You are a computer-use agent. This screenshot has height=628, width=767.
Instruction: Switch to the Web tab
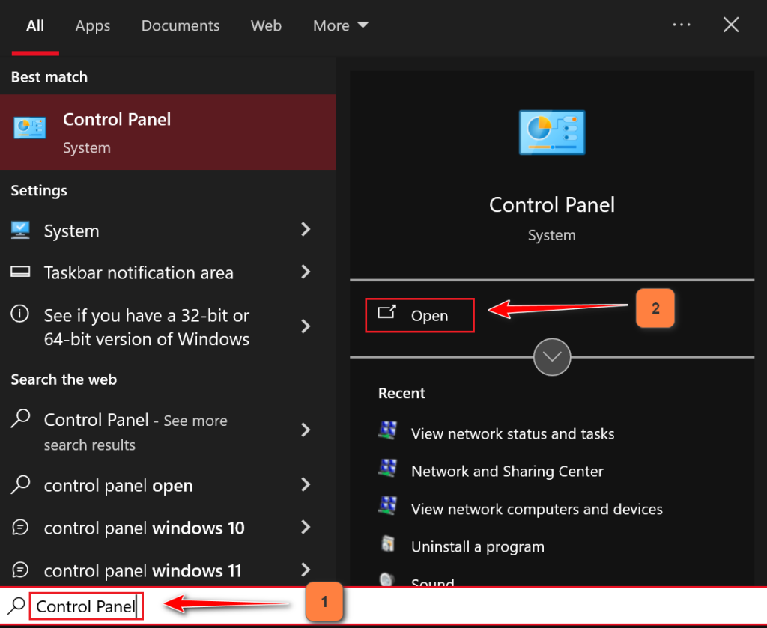266,25
